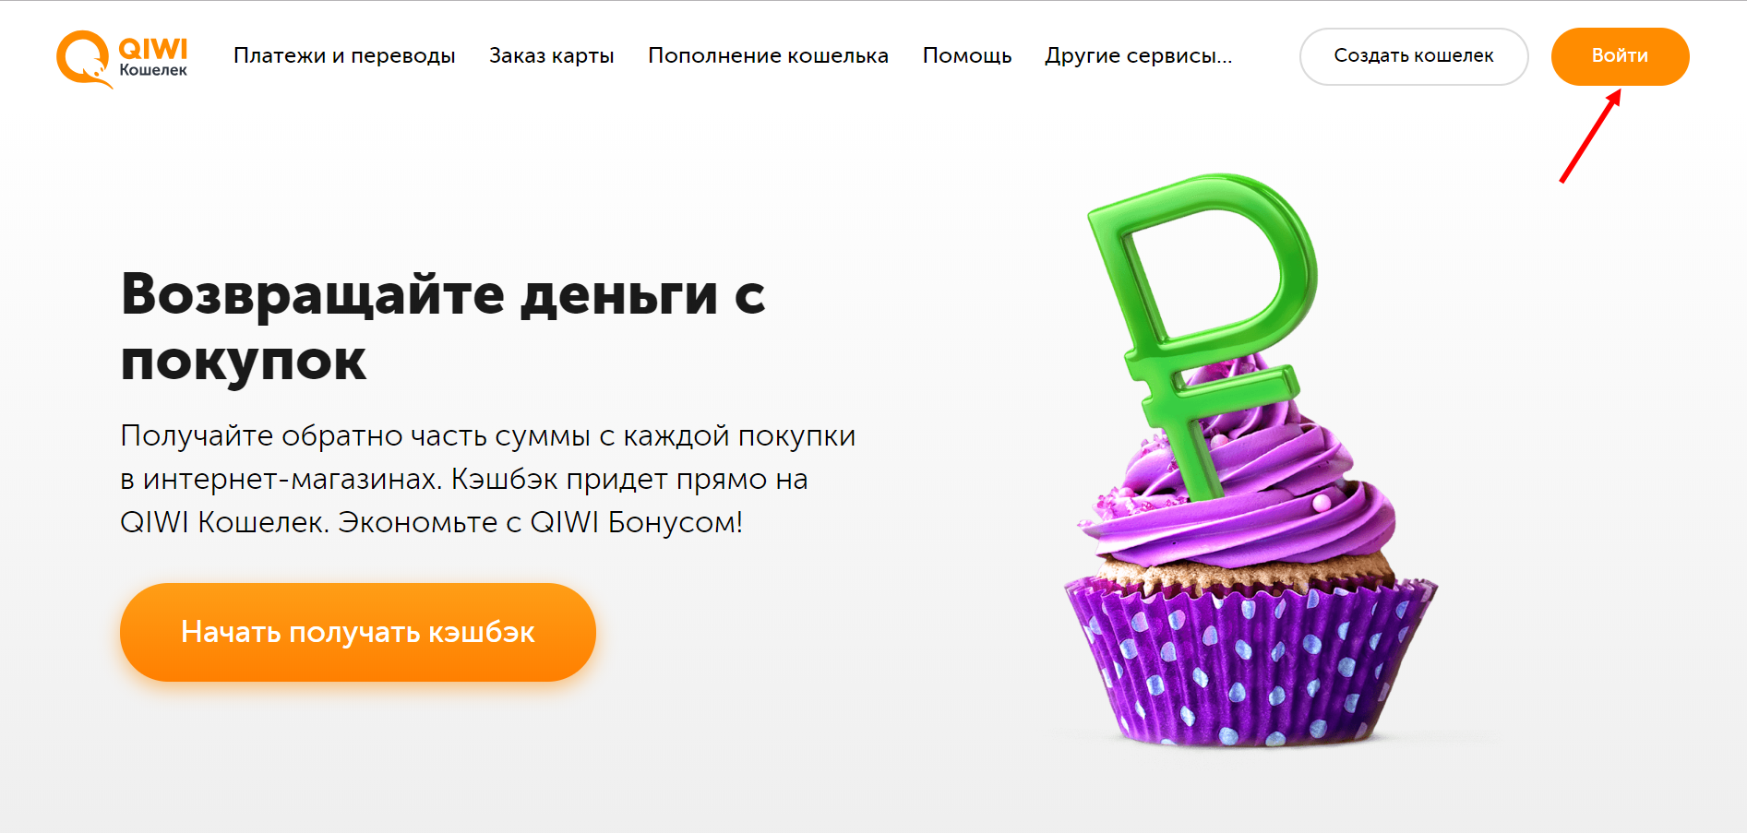This screenshot has width=1747, height=833.
Task: Click the Кошелек label under the logo
Action: (153, 70)
